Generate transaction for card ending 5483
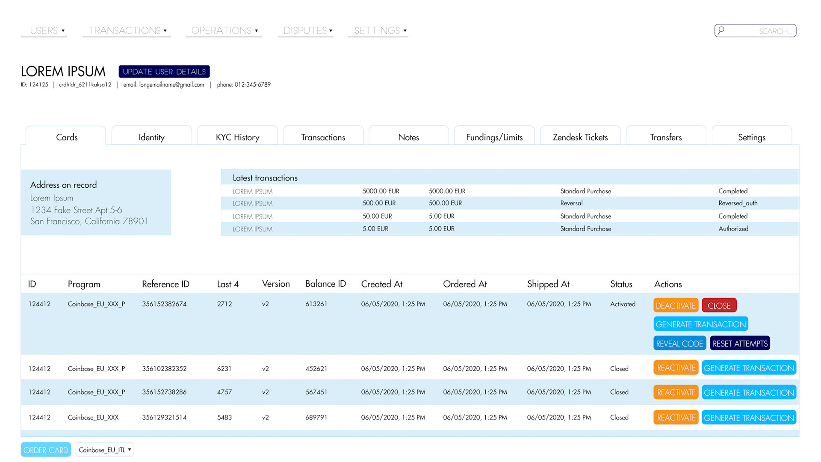 click(748, 418)
